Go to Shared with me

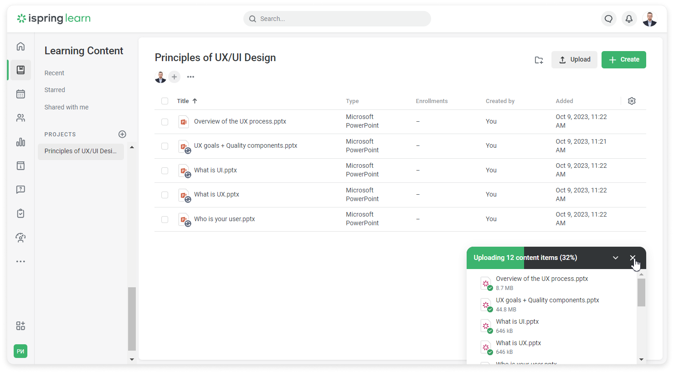[67, 107]
